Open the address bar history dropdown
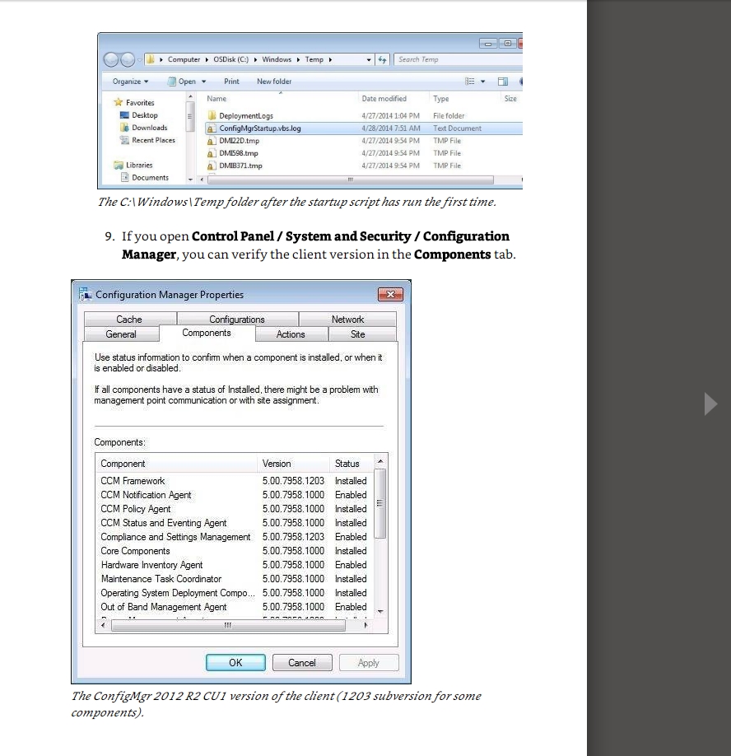The width and height of the screenshot is (731, 756). pyautogui.click(x=369, y=59)
